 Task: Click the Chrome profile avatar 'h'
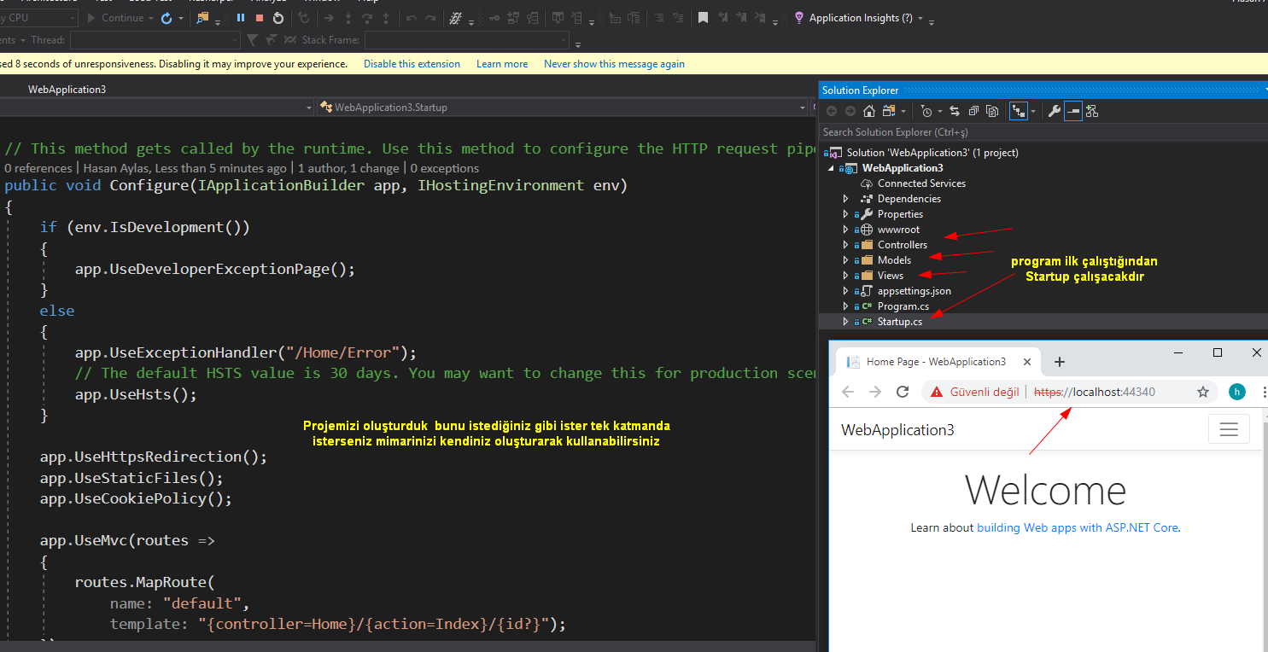(1237, 392)
